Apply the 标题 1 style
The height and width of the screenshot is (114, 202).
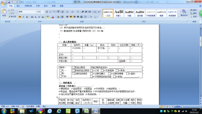click(119, 13)
